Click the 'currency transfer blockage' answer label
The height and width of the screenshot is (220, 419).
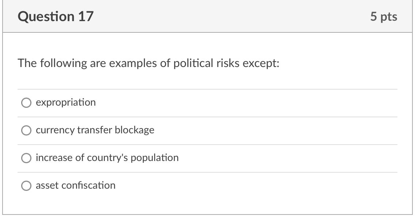(95, 130)
